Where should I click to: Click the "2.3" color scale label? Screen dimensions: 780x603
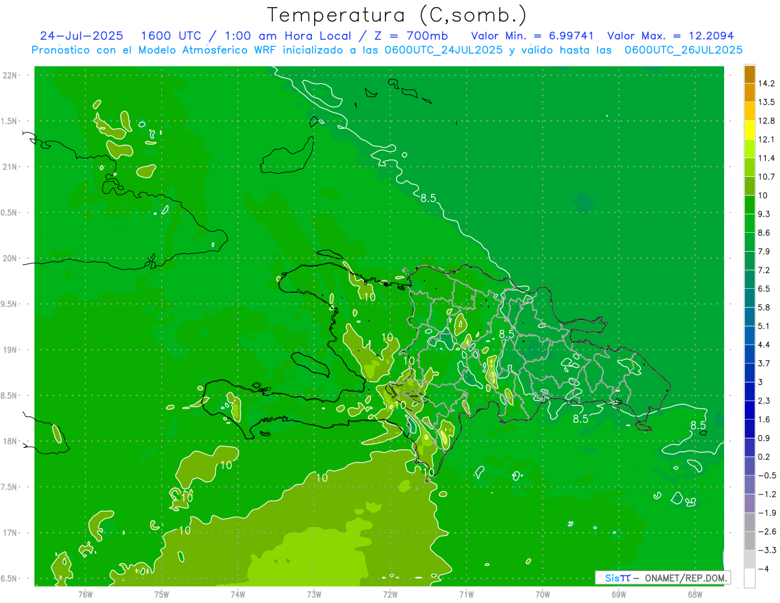pyautogui.click(x=764, y=401)
